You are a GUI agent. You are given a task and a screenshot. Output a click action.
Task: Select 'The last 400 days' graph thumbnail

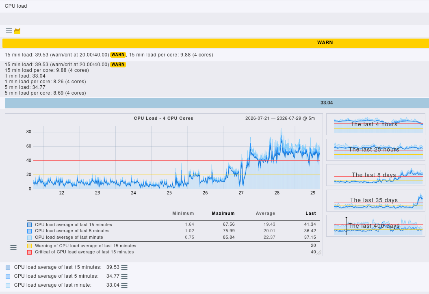[376, 226]
